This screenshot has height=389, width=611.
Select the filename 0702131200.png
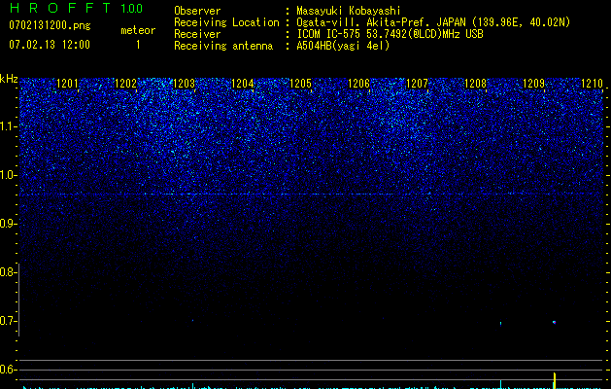tap(50, 25)
